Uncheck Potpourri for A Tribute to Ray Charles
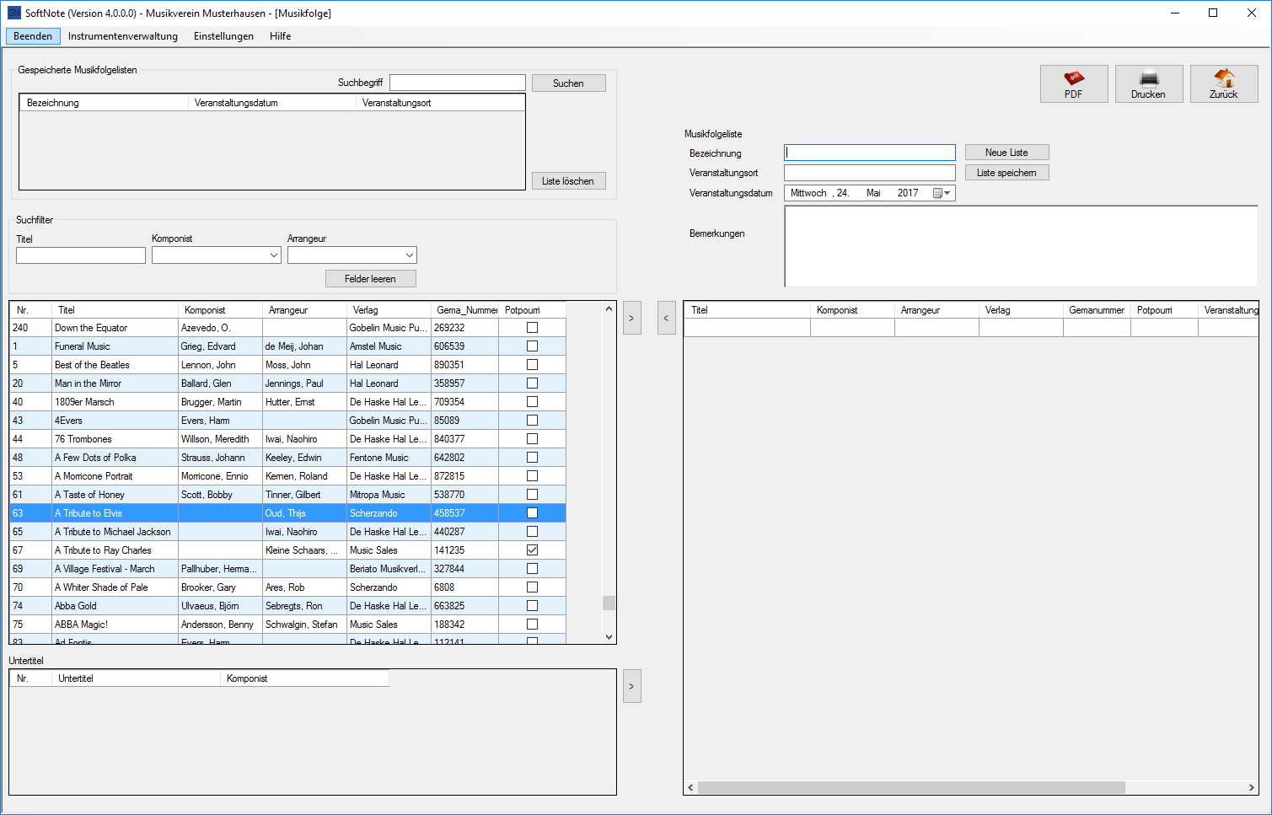The height and width of the screenshot is (815, 1272). pos(532,550)
